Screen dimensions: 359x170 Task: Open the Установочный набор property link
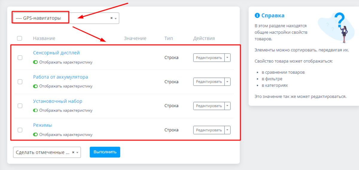click(57, 101)
